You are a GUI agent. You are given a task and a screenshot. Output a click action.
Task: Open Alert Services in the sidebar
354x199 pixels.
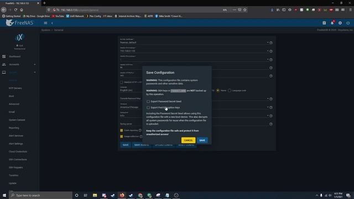pos(16,136)
